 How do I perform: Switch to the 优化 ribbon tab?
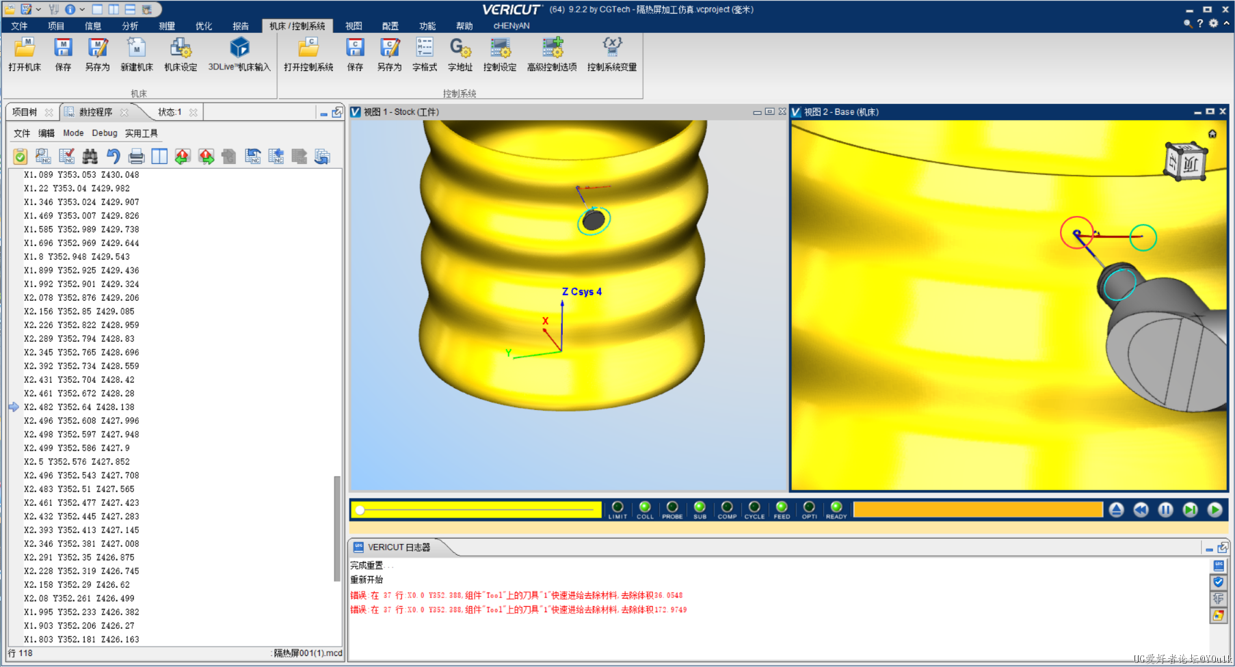click(204, 26)
